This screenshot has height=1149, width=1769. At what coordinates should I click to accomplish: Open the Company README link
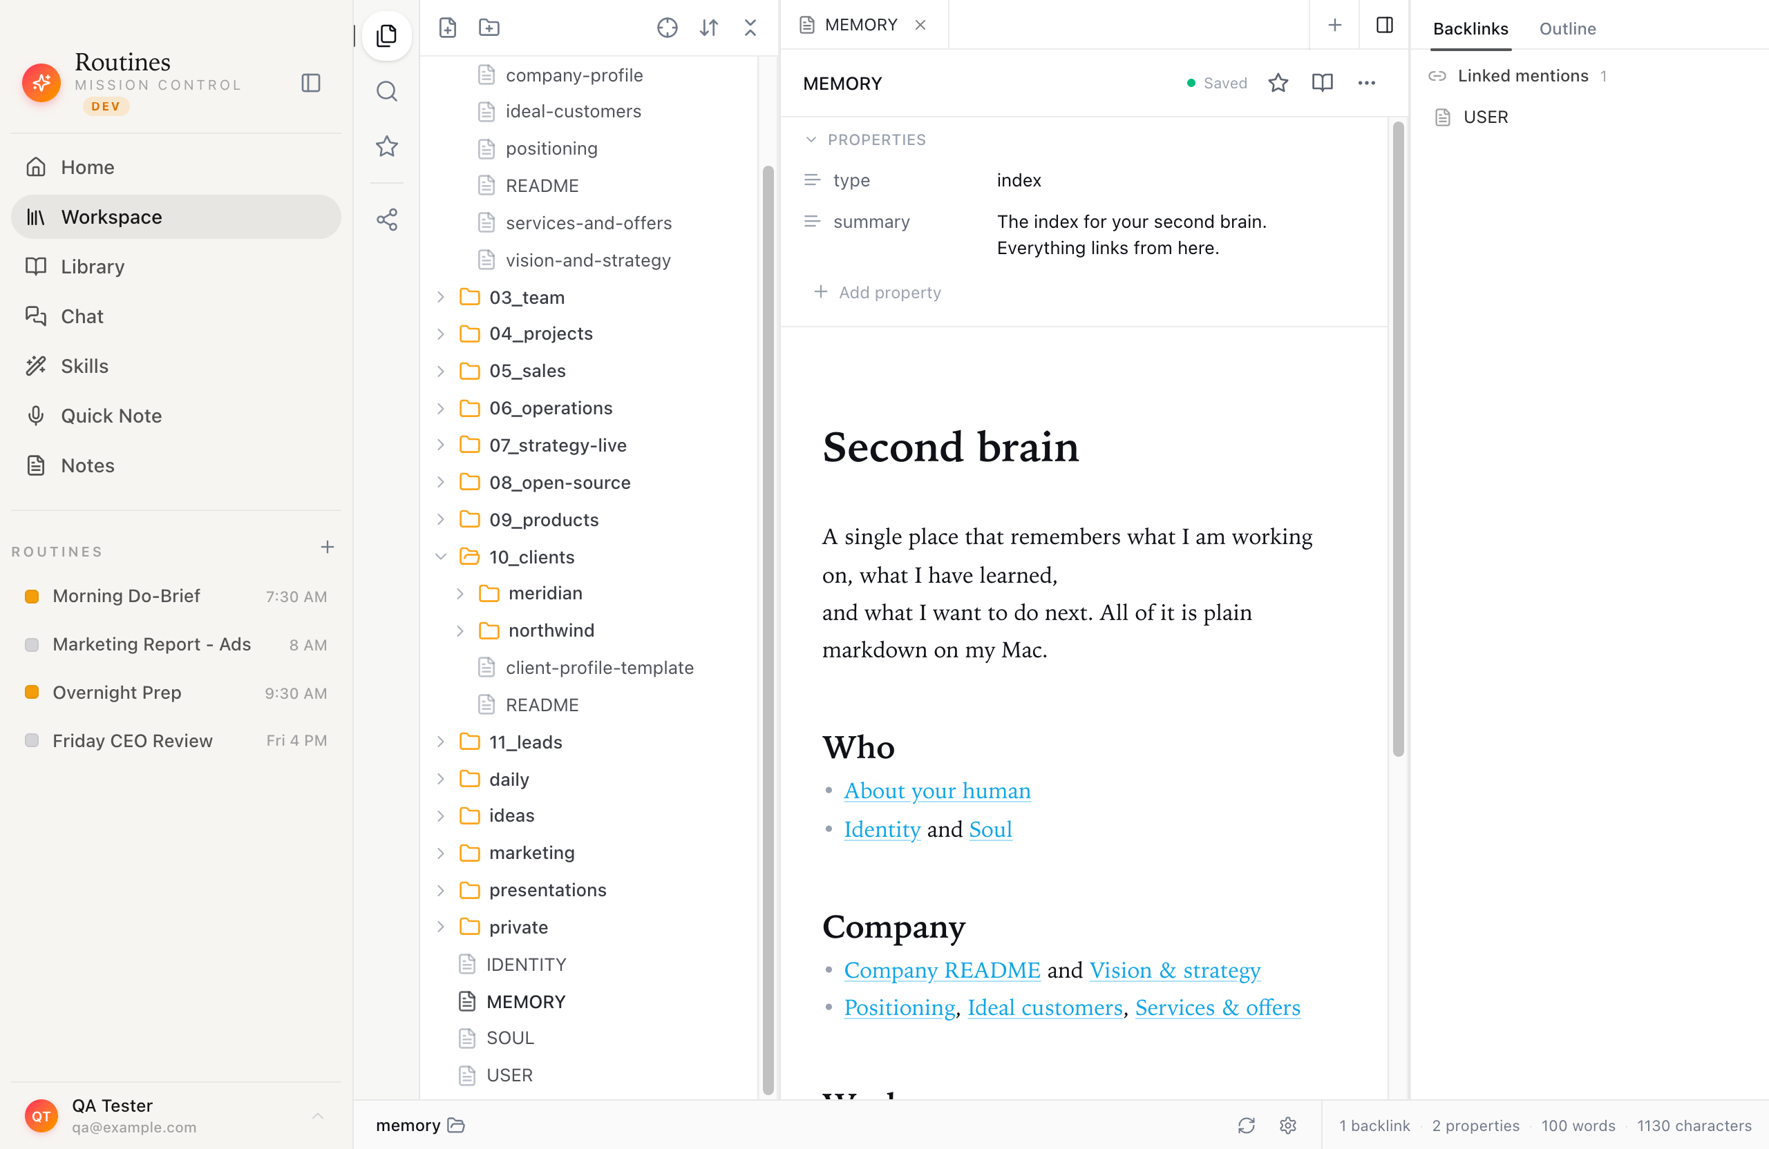point(942,970)
